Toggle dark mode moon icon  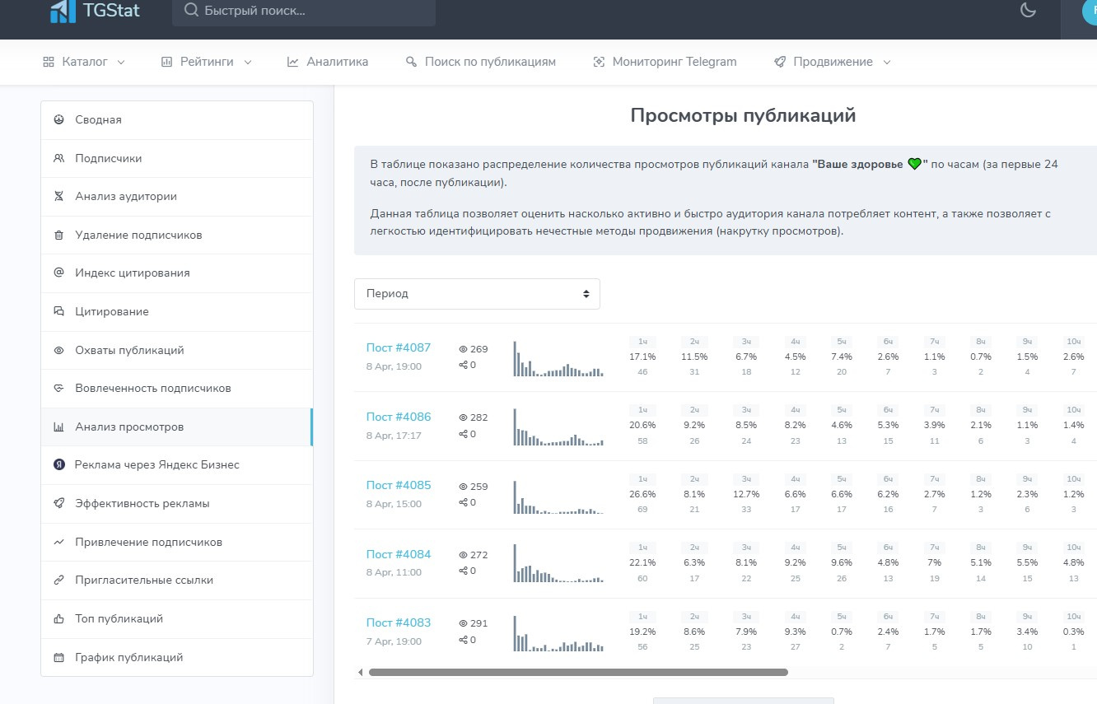[x=1027, y=11]
